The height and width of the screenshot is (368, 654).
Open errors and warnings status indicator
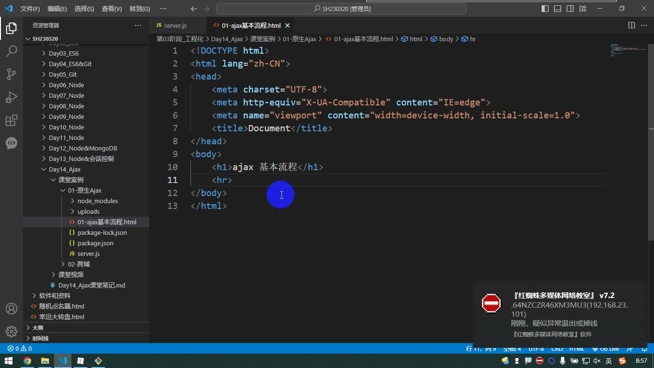point(20,349)
